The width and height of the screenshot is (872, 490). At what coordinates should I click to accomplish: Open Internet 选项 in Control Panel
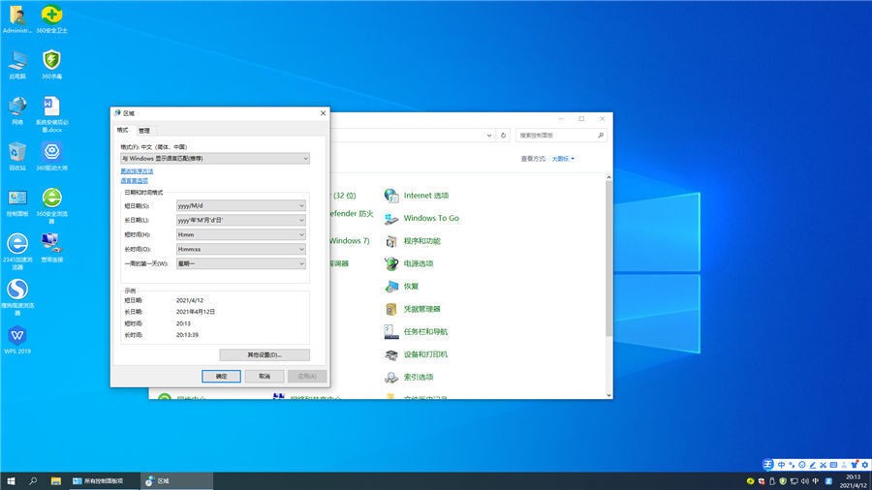tap(425, 196)
